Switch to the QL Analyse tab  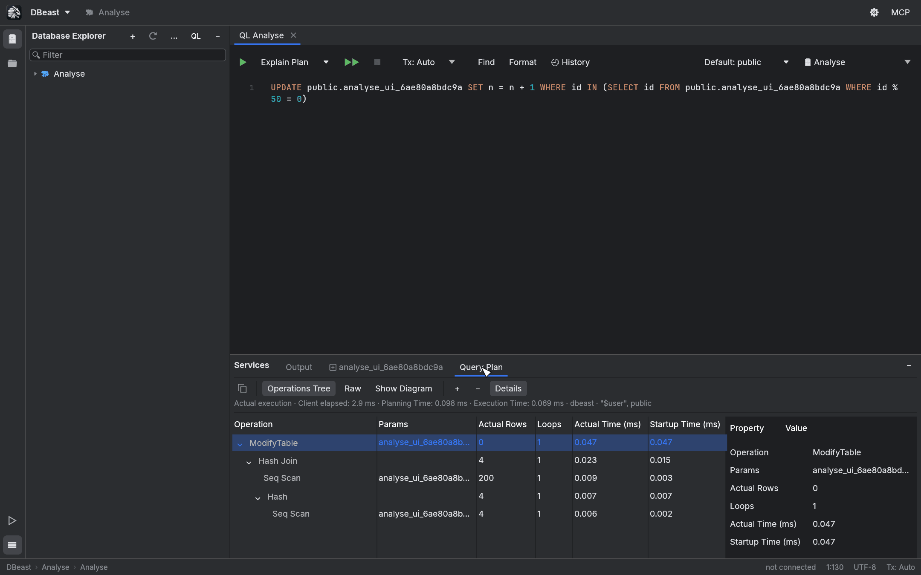261,35
